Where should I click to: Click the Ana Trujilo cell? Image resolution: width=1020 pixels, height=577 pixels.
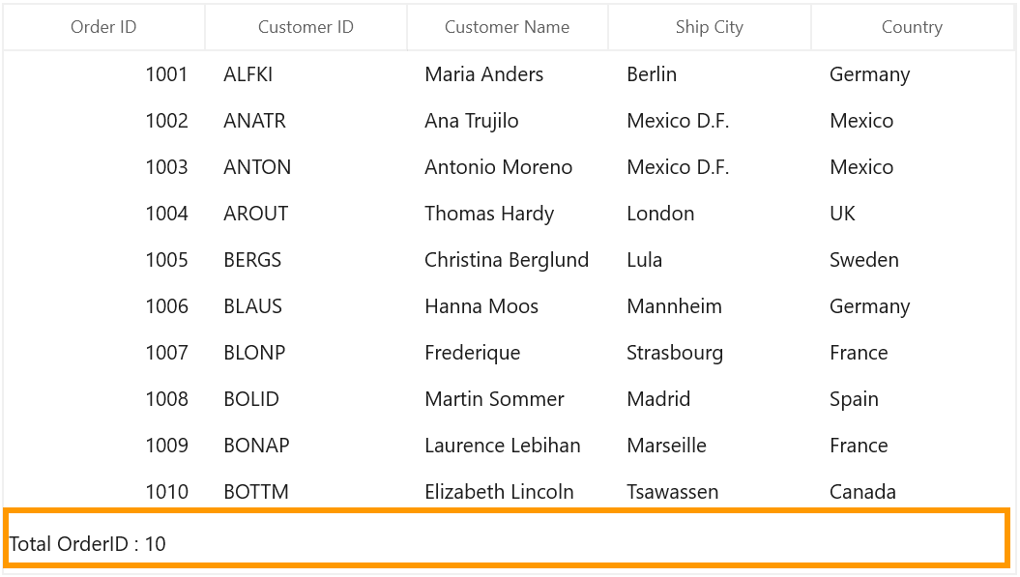coord(508,121)
